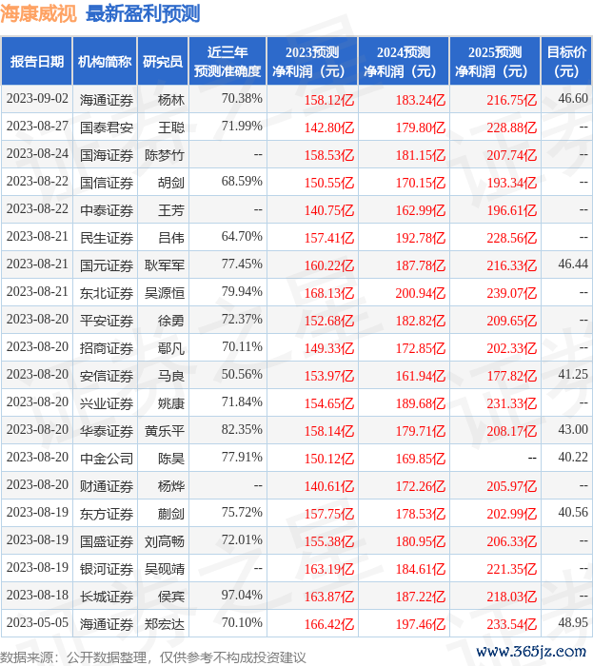Click researcher 黄乐平
The height and width of the screenshot is (666, 593).
point(165,432)
